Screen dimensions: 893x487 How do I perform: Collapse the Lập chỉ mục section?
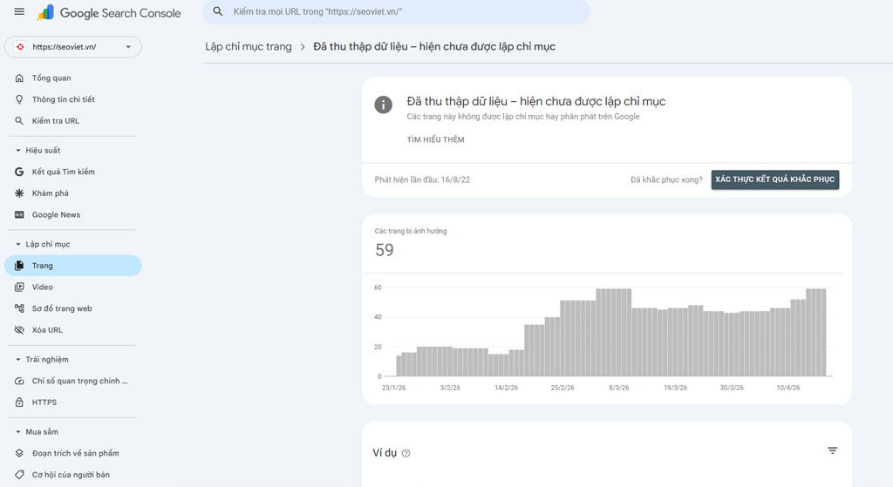[x=19, y=245]
